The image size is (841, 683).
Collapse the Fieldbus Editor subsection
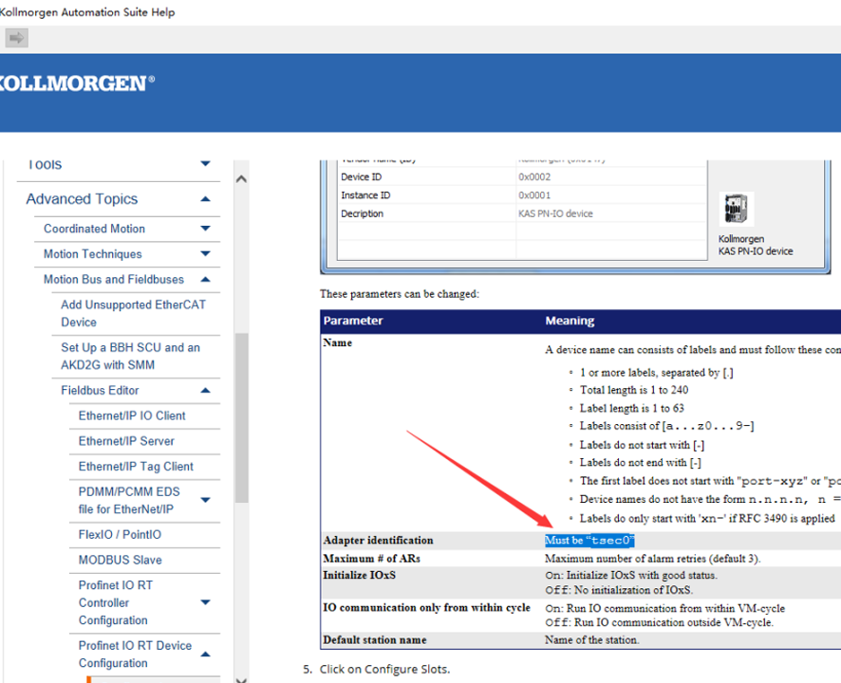pyautogui.click(x=205, y=390)
